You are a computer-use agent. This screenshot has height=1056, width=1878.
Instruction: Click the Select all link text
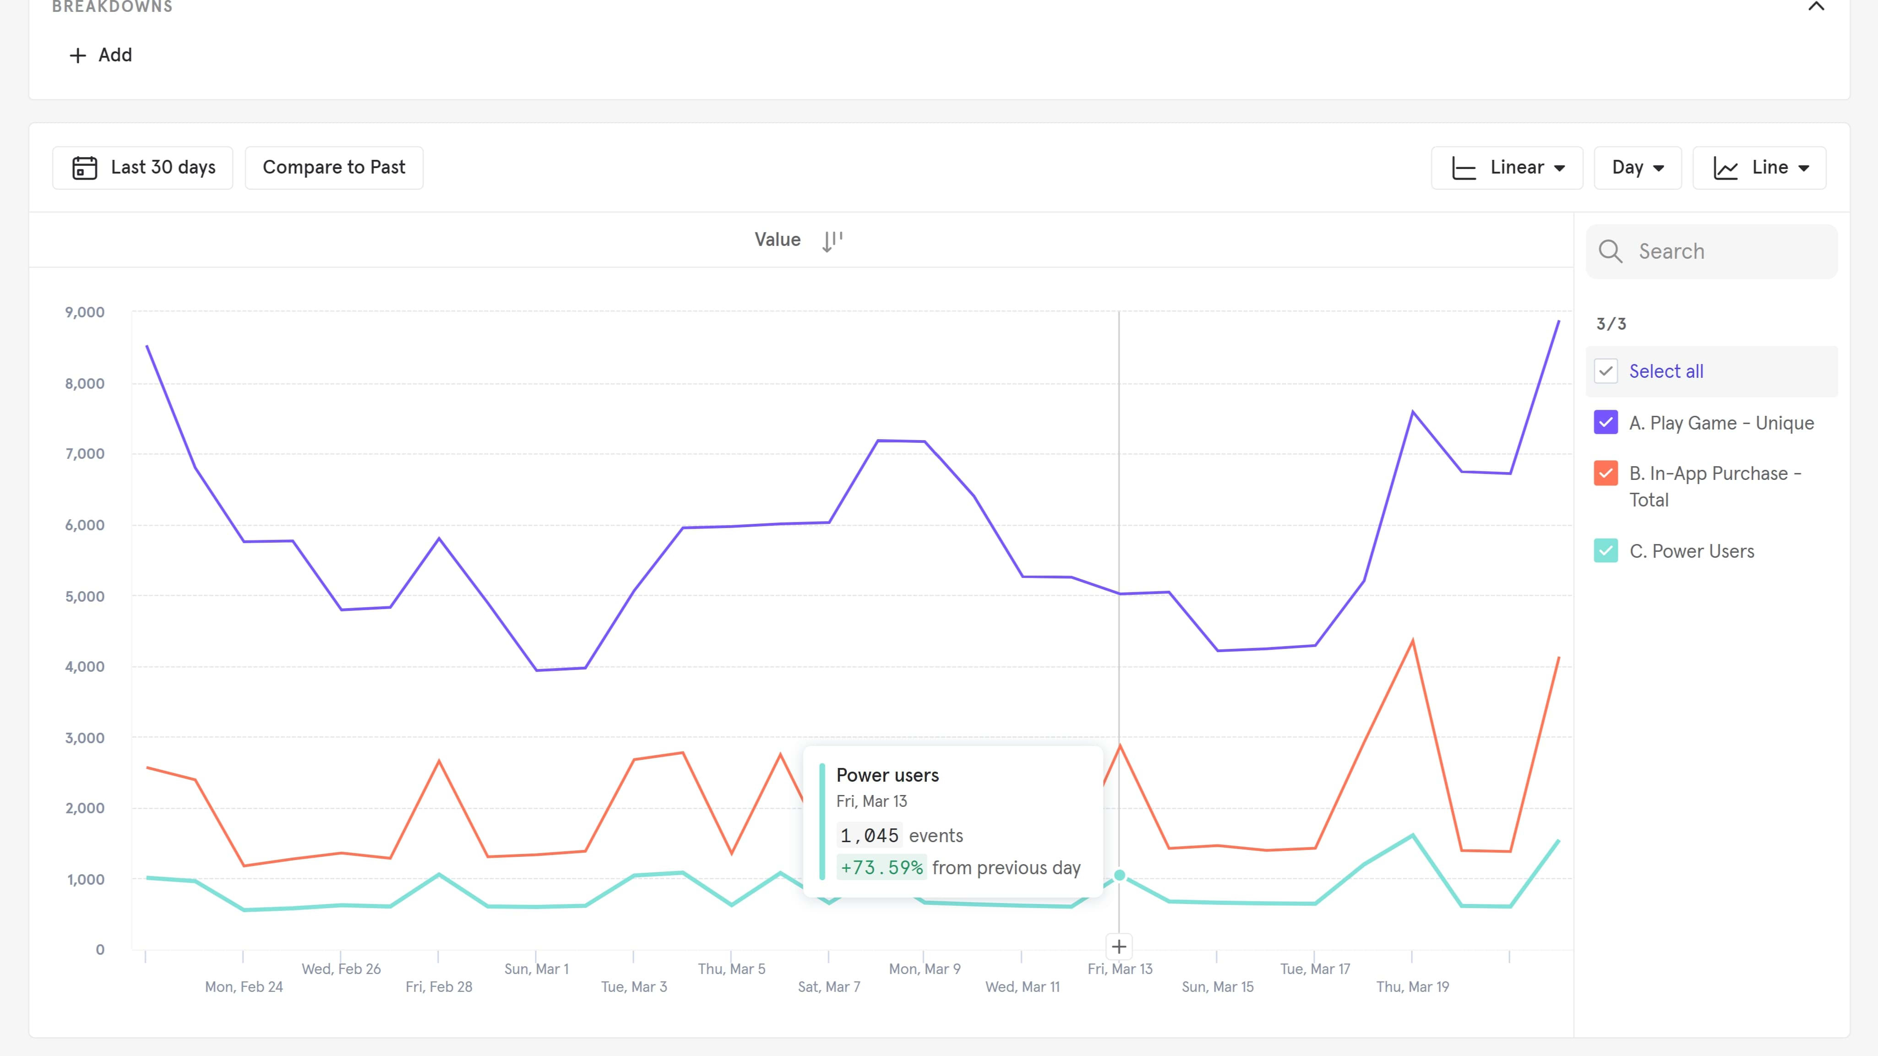click(1666, 371)
